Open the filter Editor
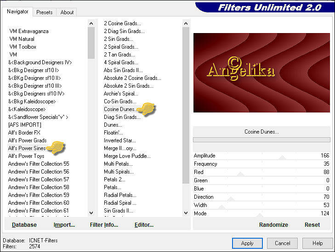The height and width of the screenshot is (252, 335). tap(144, 224)
